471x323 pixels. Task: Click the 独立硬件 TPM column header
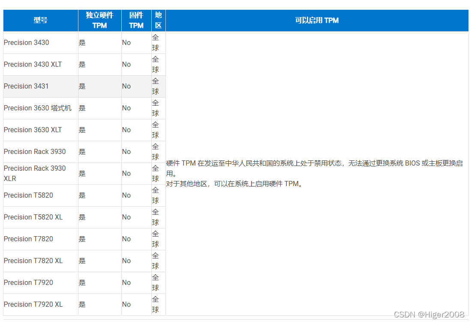pos(100,21)
